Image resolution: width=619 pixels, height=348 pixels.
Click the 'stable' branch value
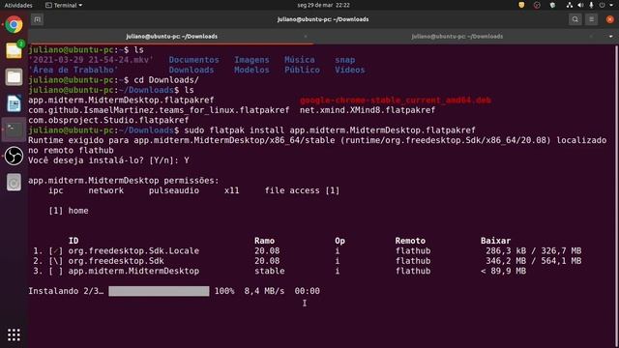pyautogui.click(x=270, y=271)
